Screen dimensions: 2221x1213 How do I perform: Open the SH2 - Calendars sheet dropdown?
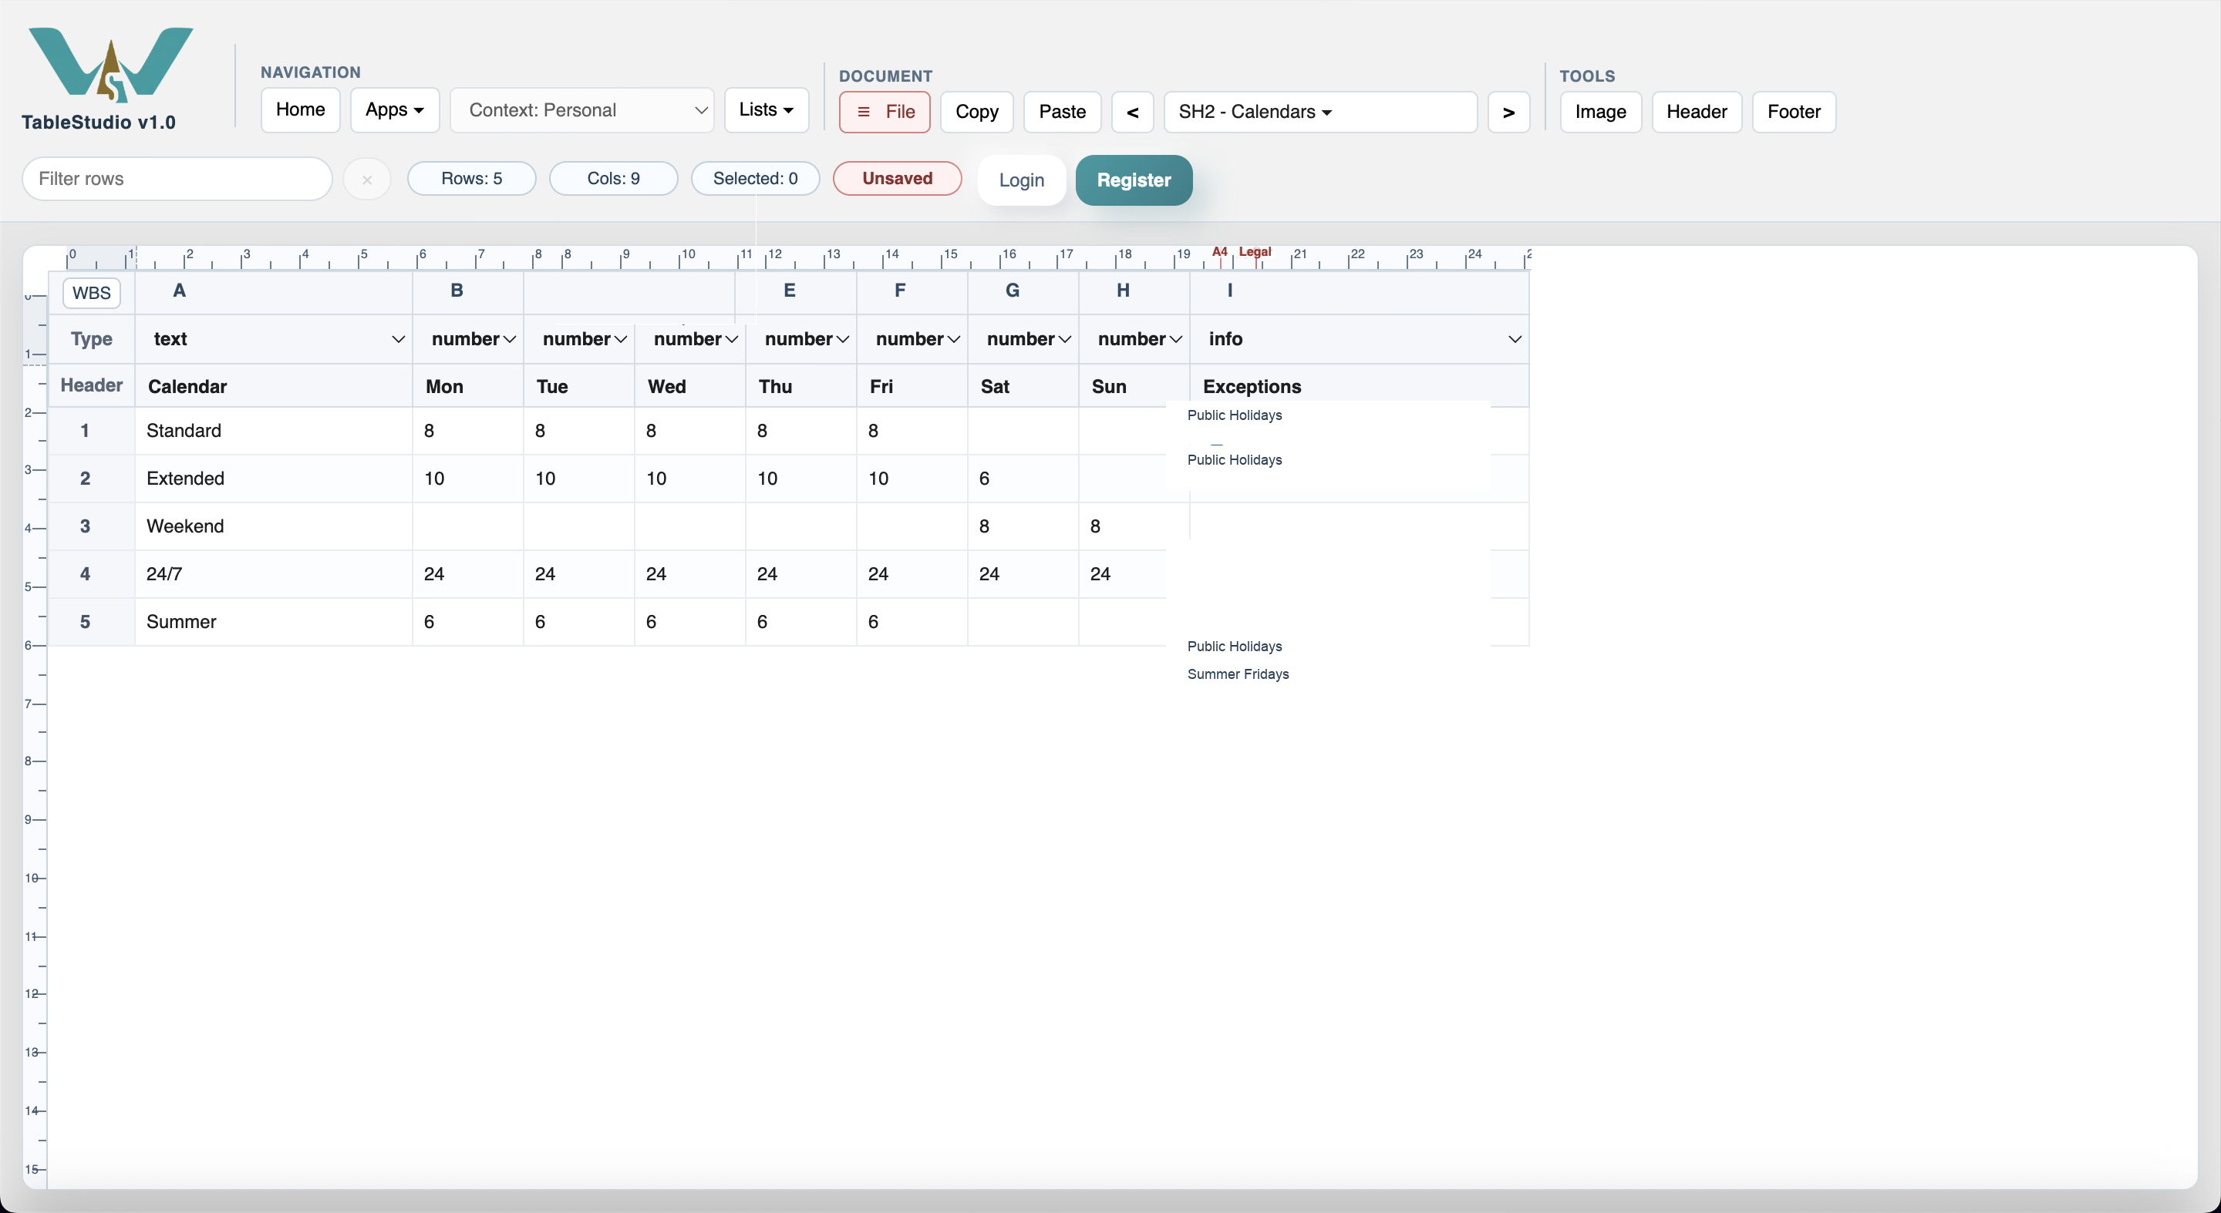[x=1320, y=112]
